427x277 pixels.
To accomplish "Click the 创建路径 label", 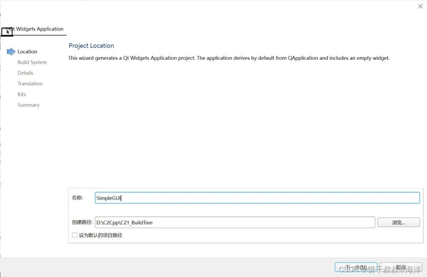I will click(x=82, y=222).
